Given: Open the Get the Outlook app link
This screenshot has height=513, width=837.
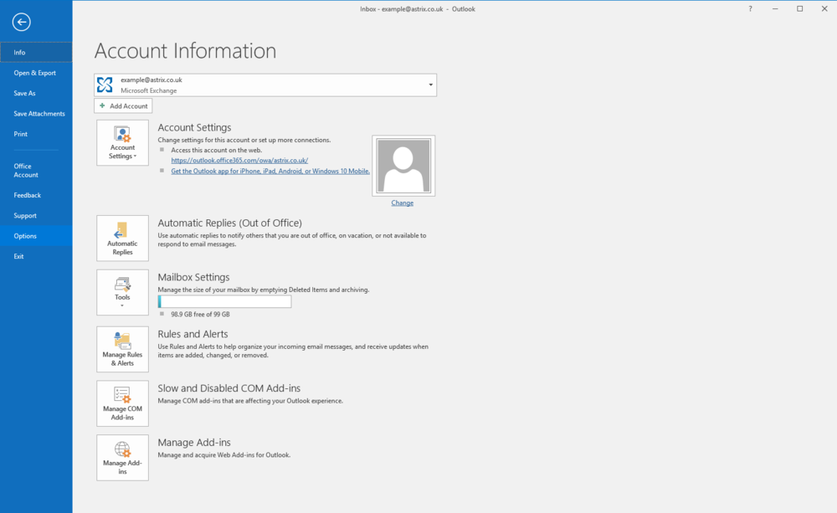Looking at the screenshot, I should point(270,171).
